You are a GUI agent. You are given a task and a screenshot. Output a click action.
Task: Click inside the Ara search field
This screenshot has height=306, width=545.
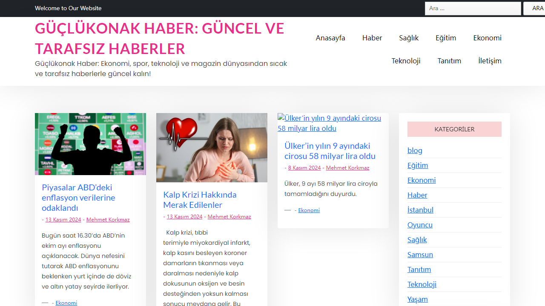tap(473, 8)
